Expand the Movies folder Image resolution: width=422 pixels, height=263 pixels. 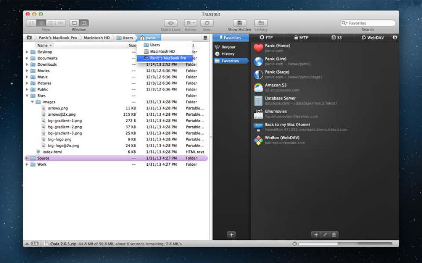click(27, 71)
